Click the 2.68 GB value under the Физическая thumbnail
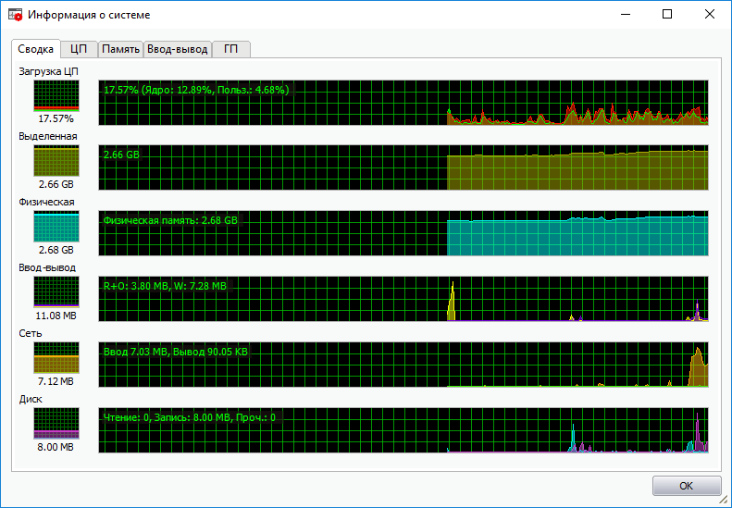This screenshot has height=508, width=732. (x=56, y=250)
